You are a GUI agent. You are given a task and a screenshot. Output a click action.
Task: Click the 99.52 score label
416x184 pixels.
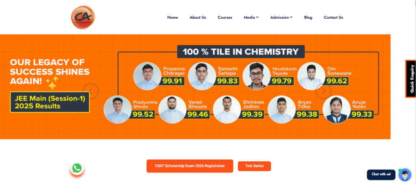[143, 114]
